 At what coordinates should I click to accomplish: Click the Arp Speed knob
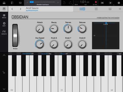40,44
